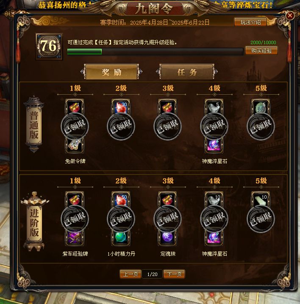Click the level 76 badge emblem
This screenshot has width=300, height=304.
[x=49, y=46]
